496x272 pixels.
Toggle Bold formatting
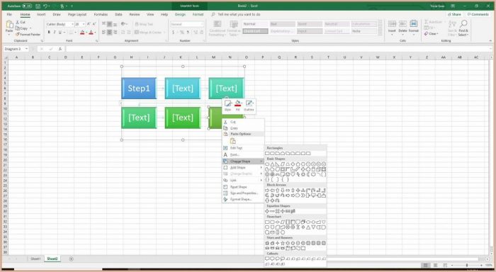[49, 33]
